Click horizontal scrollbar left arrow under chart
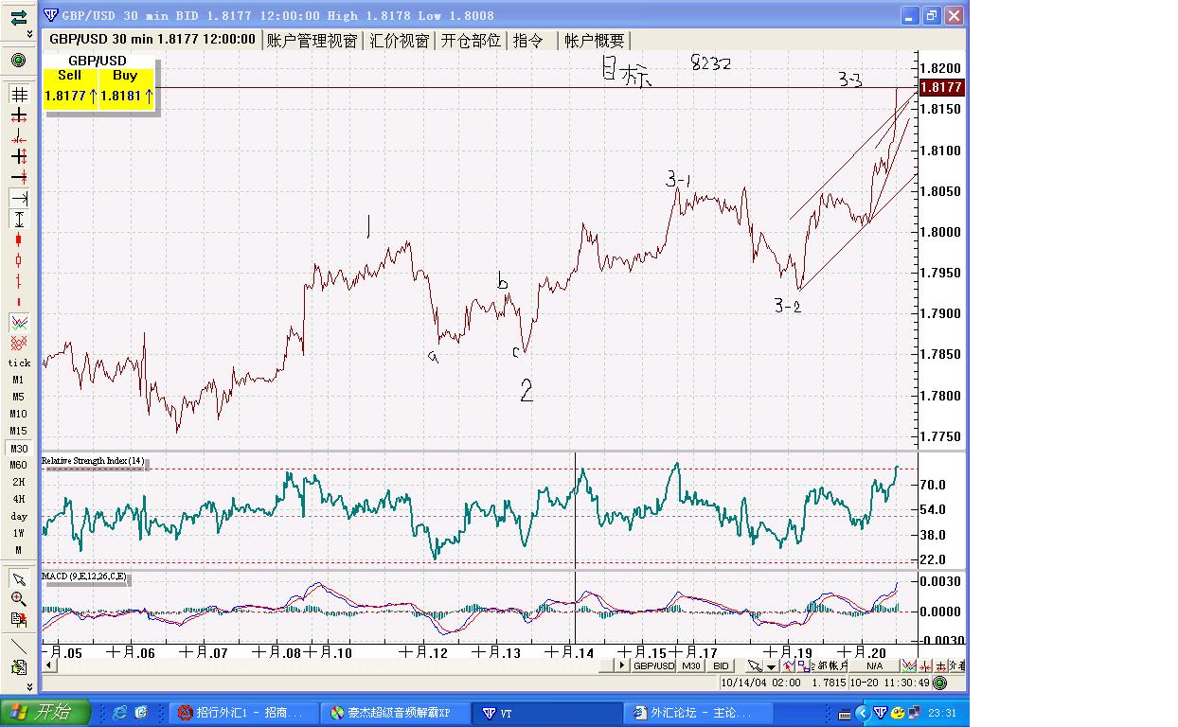The width and height of the screenshot is (1178, 727). (x=47, y=665)
